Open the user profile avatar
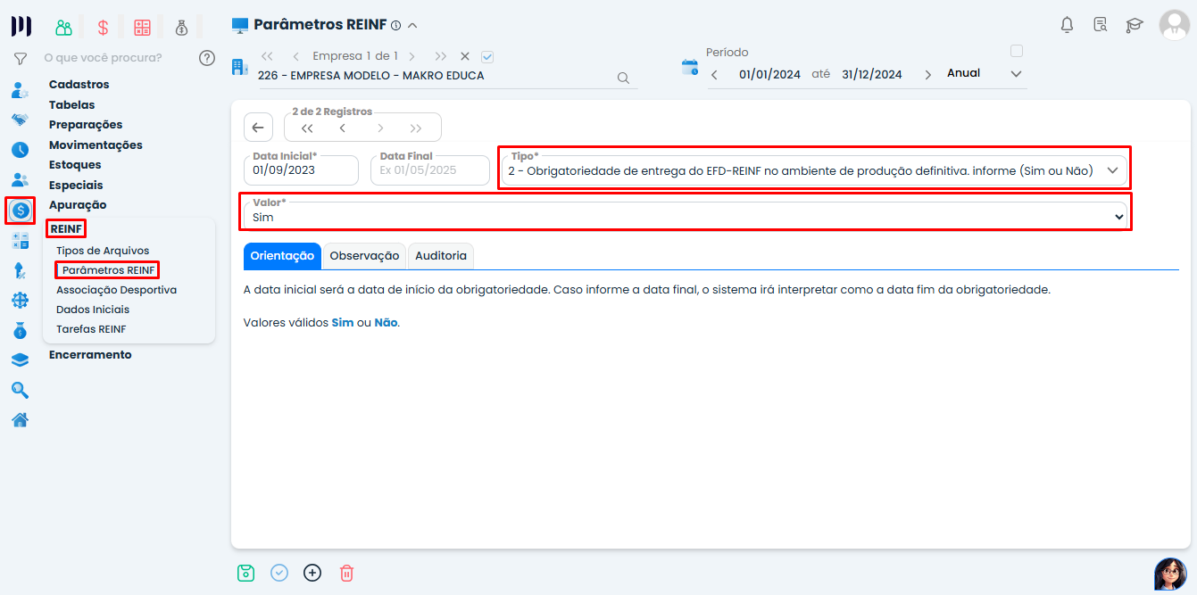The width and height of the screenshot is (1197, 595). tap(1174, 25)
